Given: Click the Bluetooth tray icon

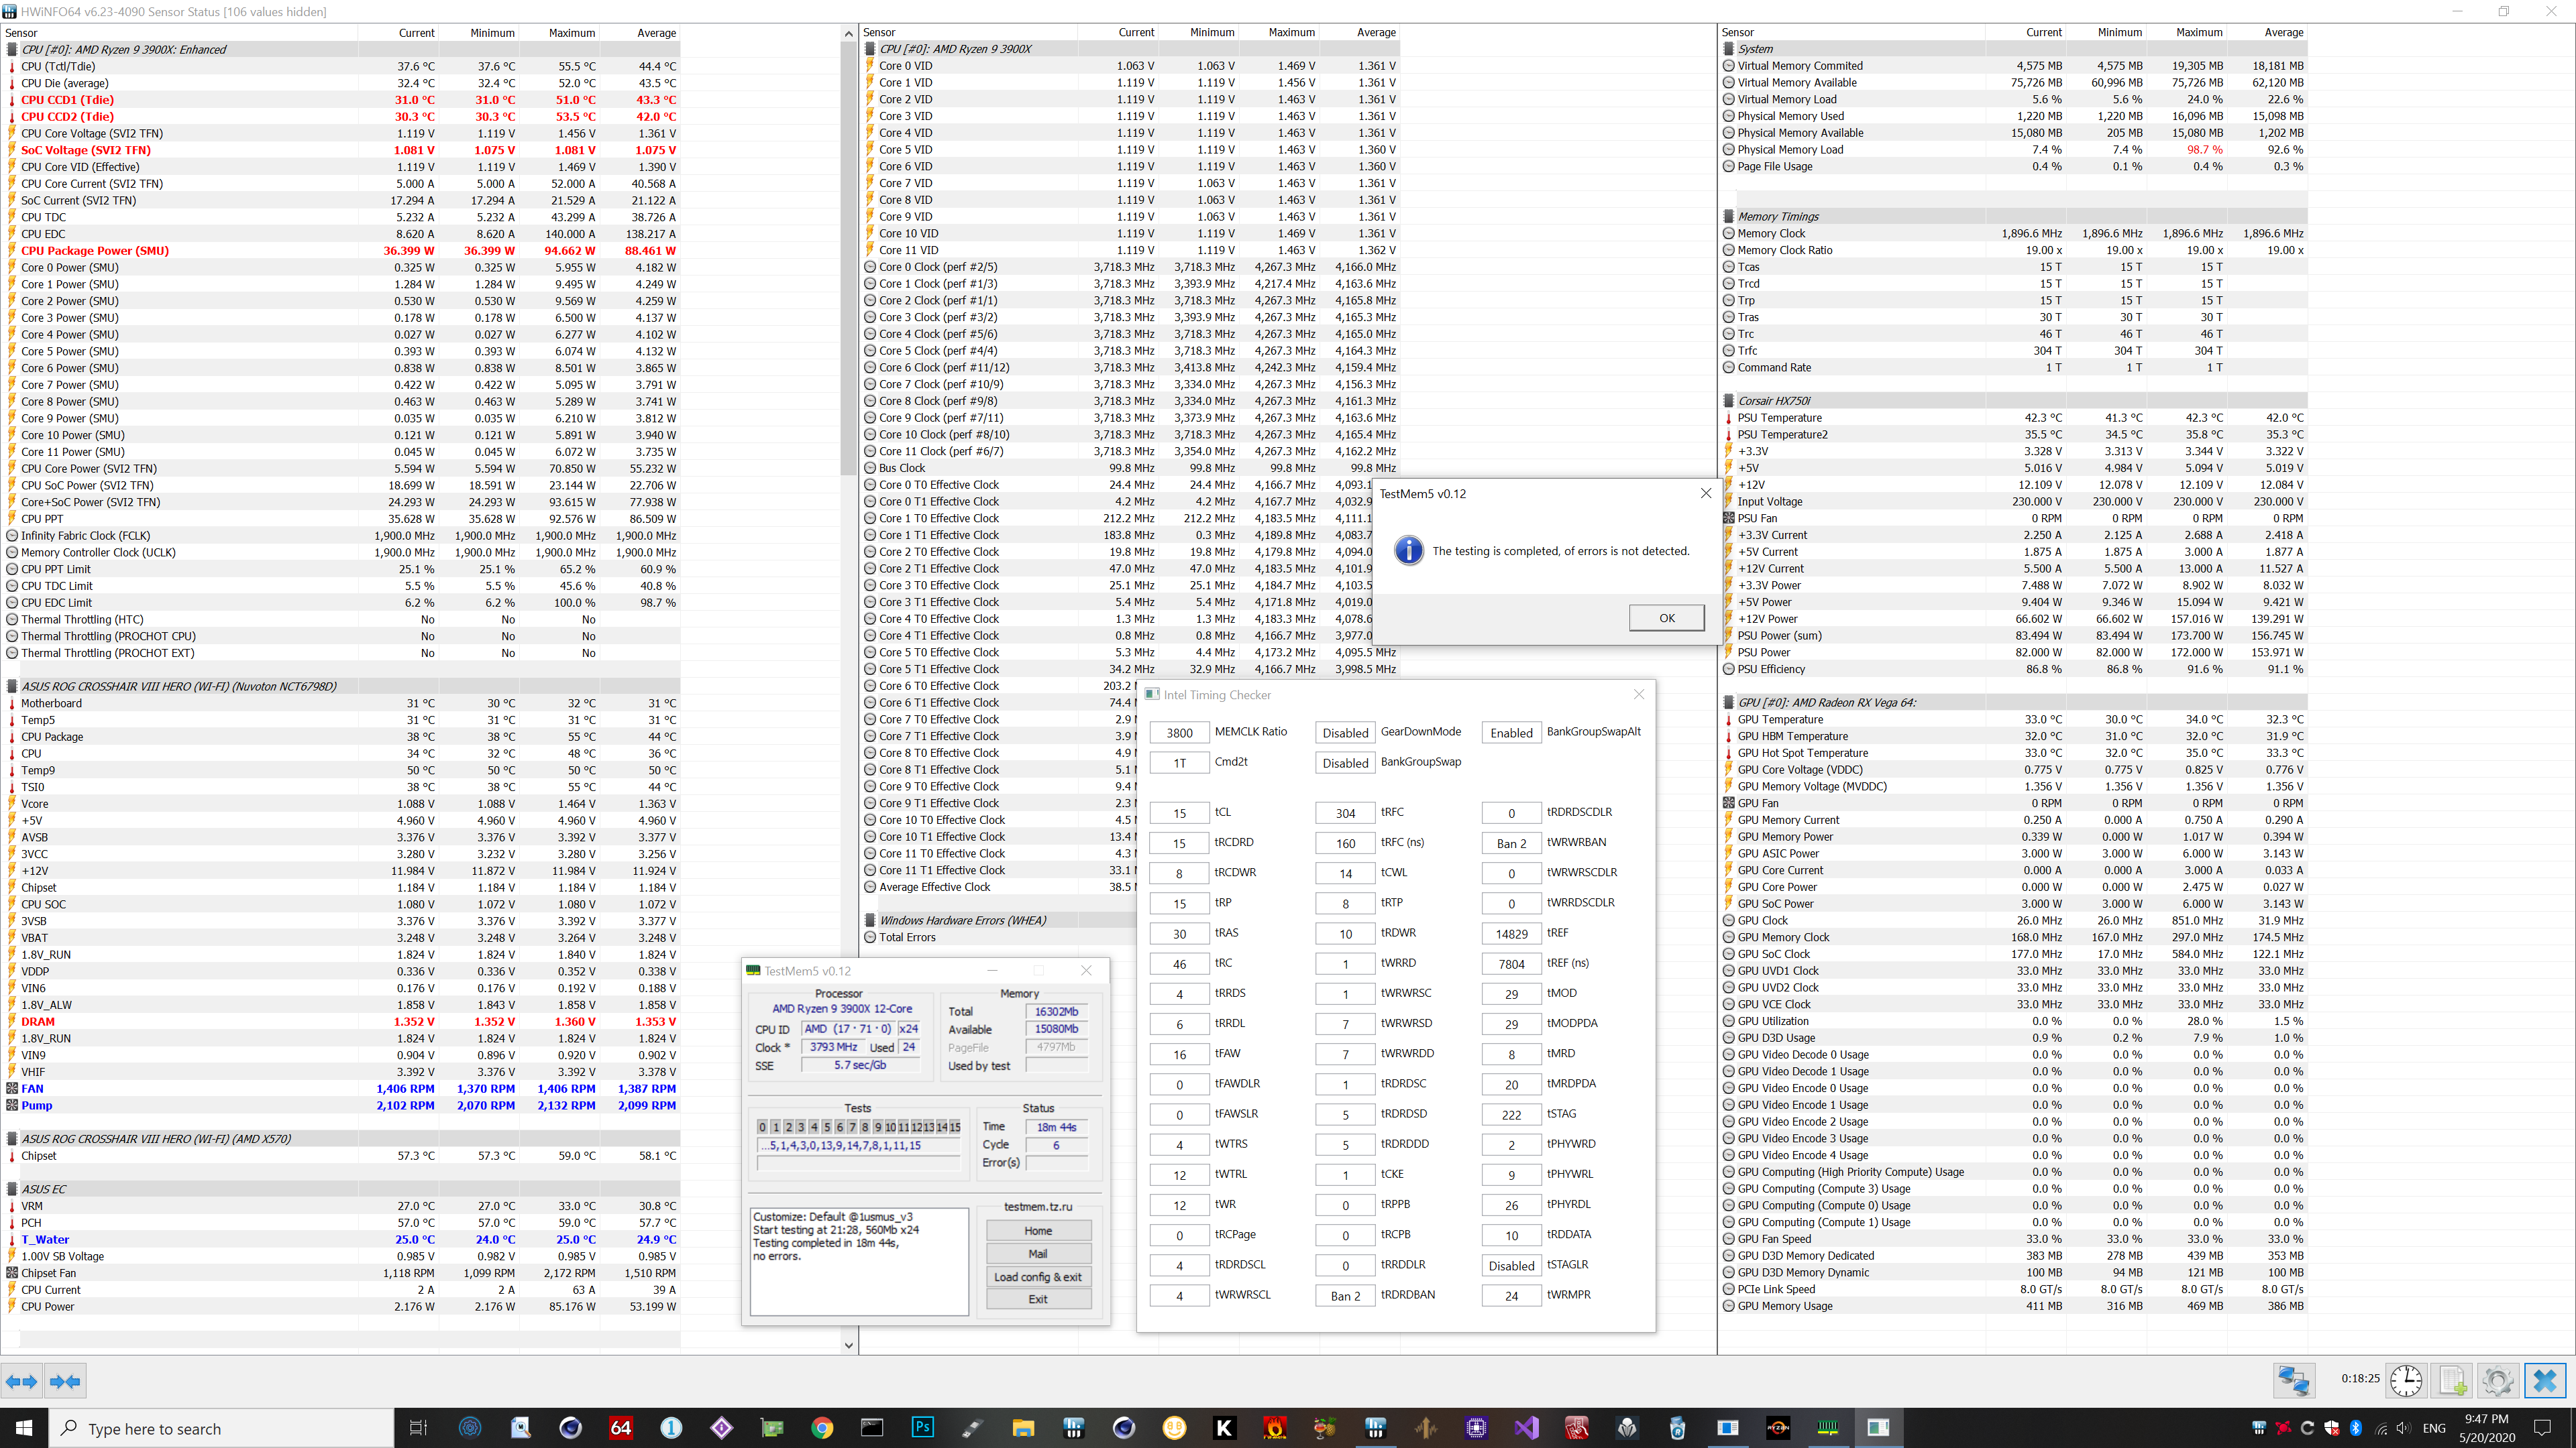Looking at the screenshot, I should pyautogui.click(x=2355, y=1427).
